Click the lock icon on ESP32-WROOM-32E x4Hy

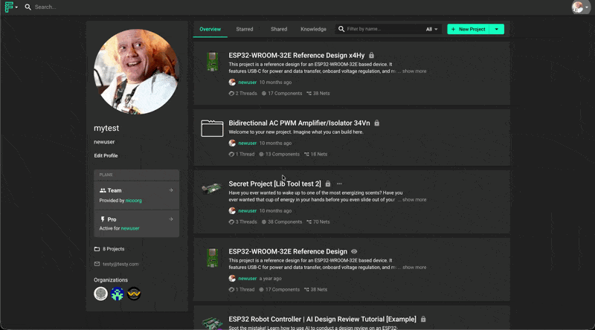(x=371, y=55)
